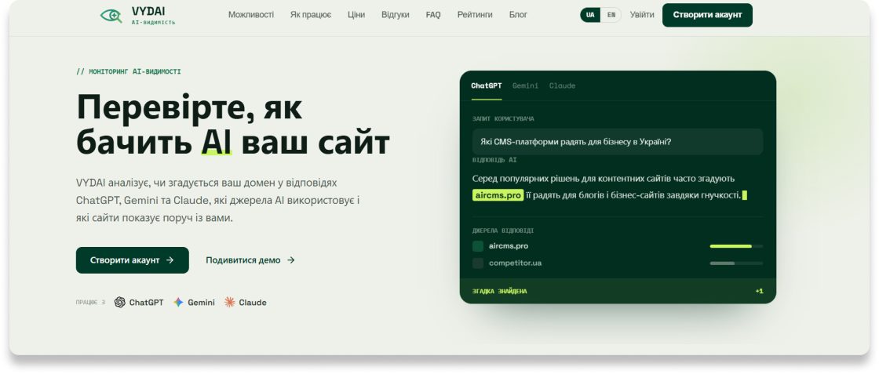Open the Можливості nav item
879x374 pixels.
(251, 15)
